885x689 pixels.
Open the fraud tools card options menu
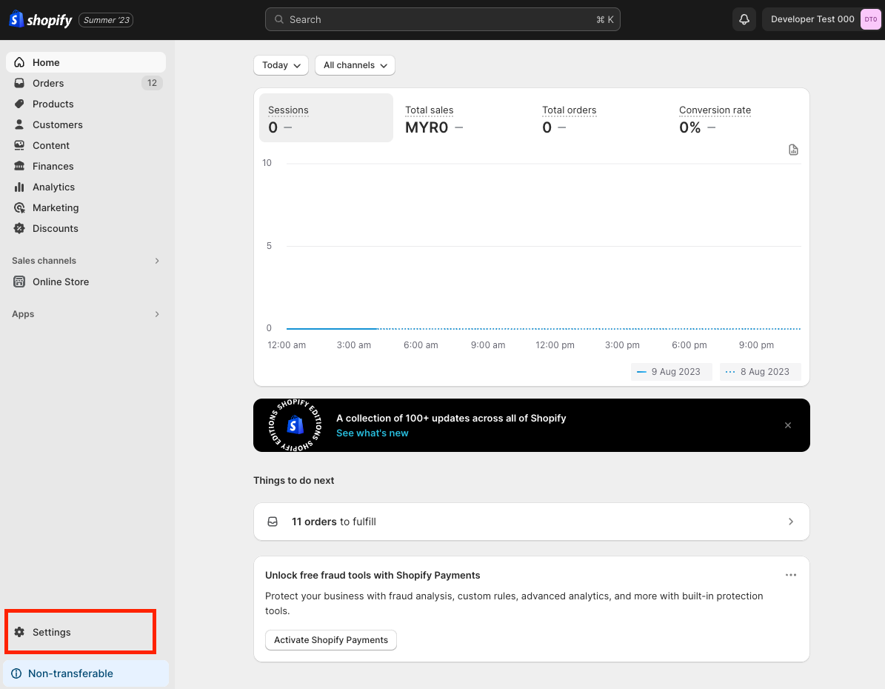(x=790, y=575)
